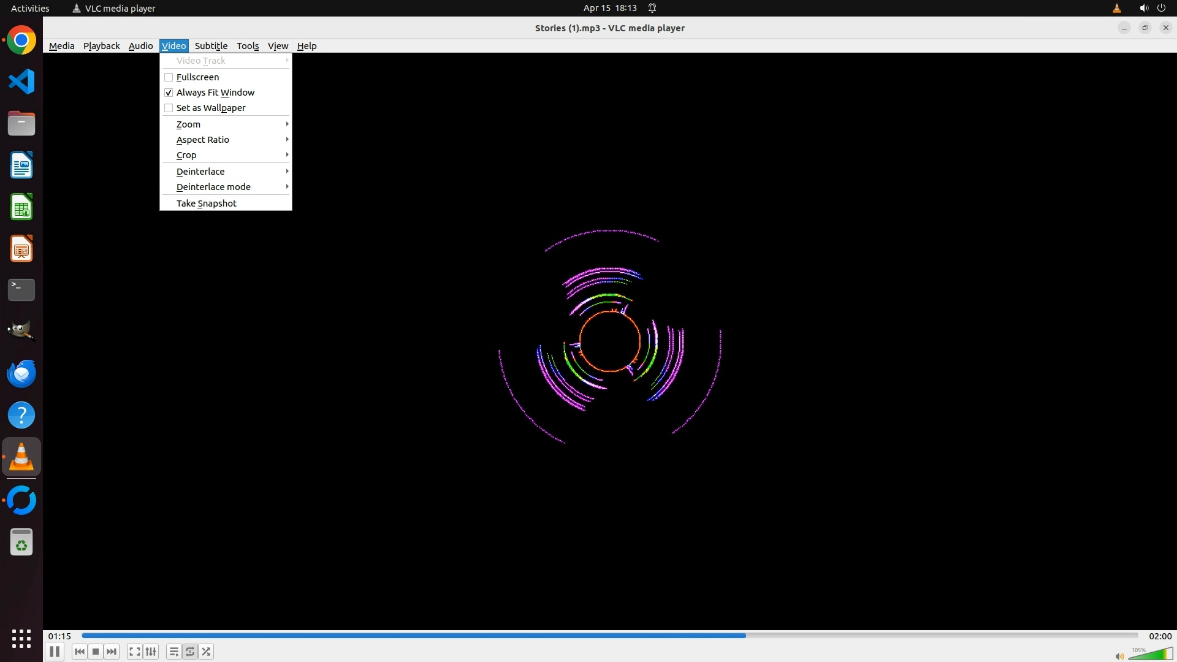Image resolution: width=1177 pixels, height=662 pixels.
Task: Open Thunderbird mail from the dock
Action: pyautogui.click(x=21, y=373)
